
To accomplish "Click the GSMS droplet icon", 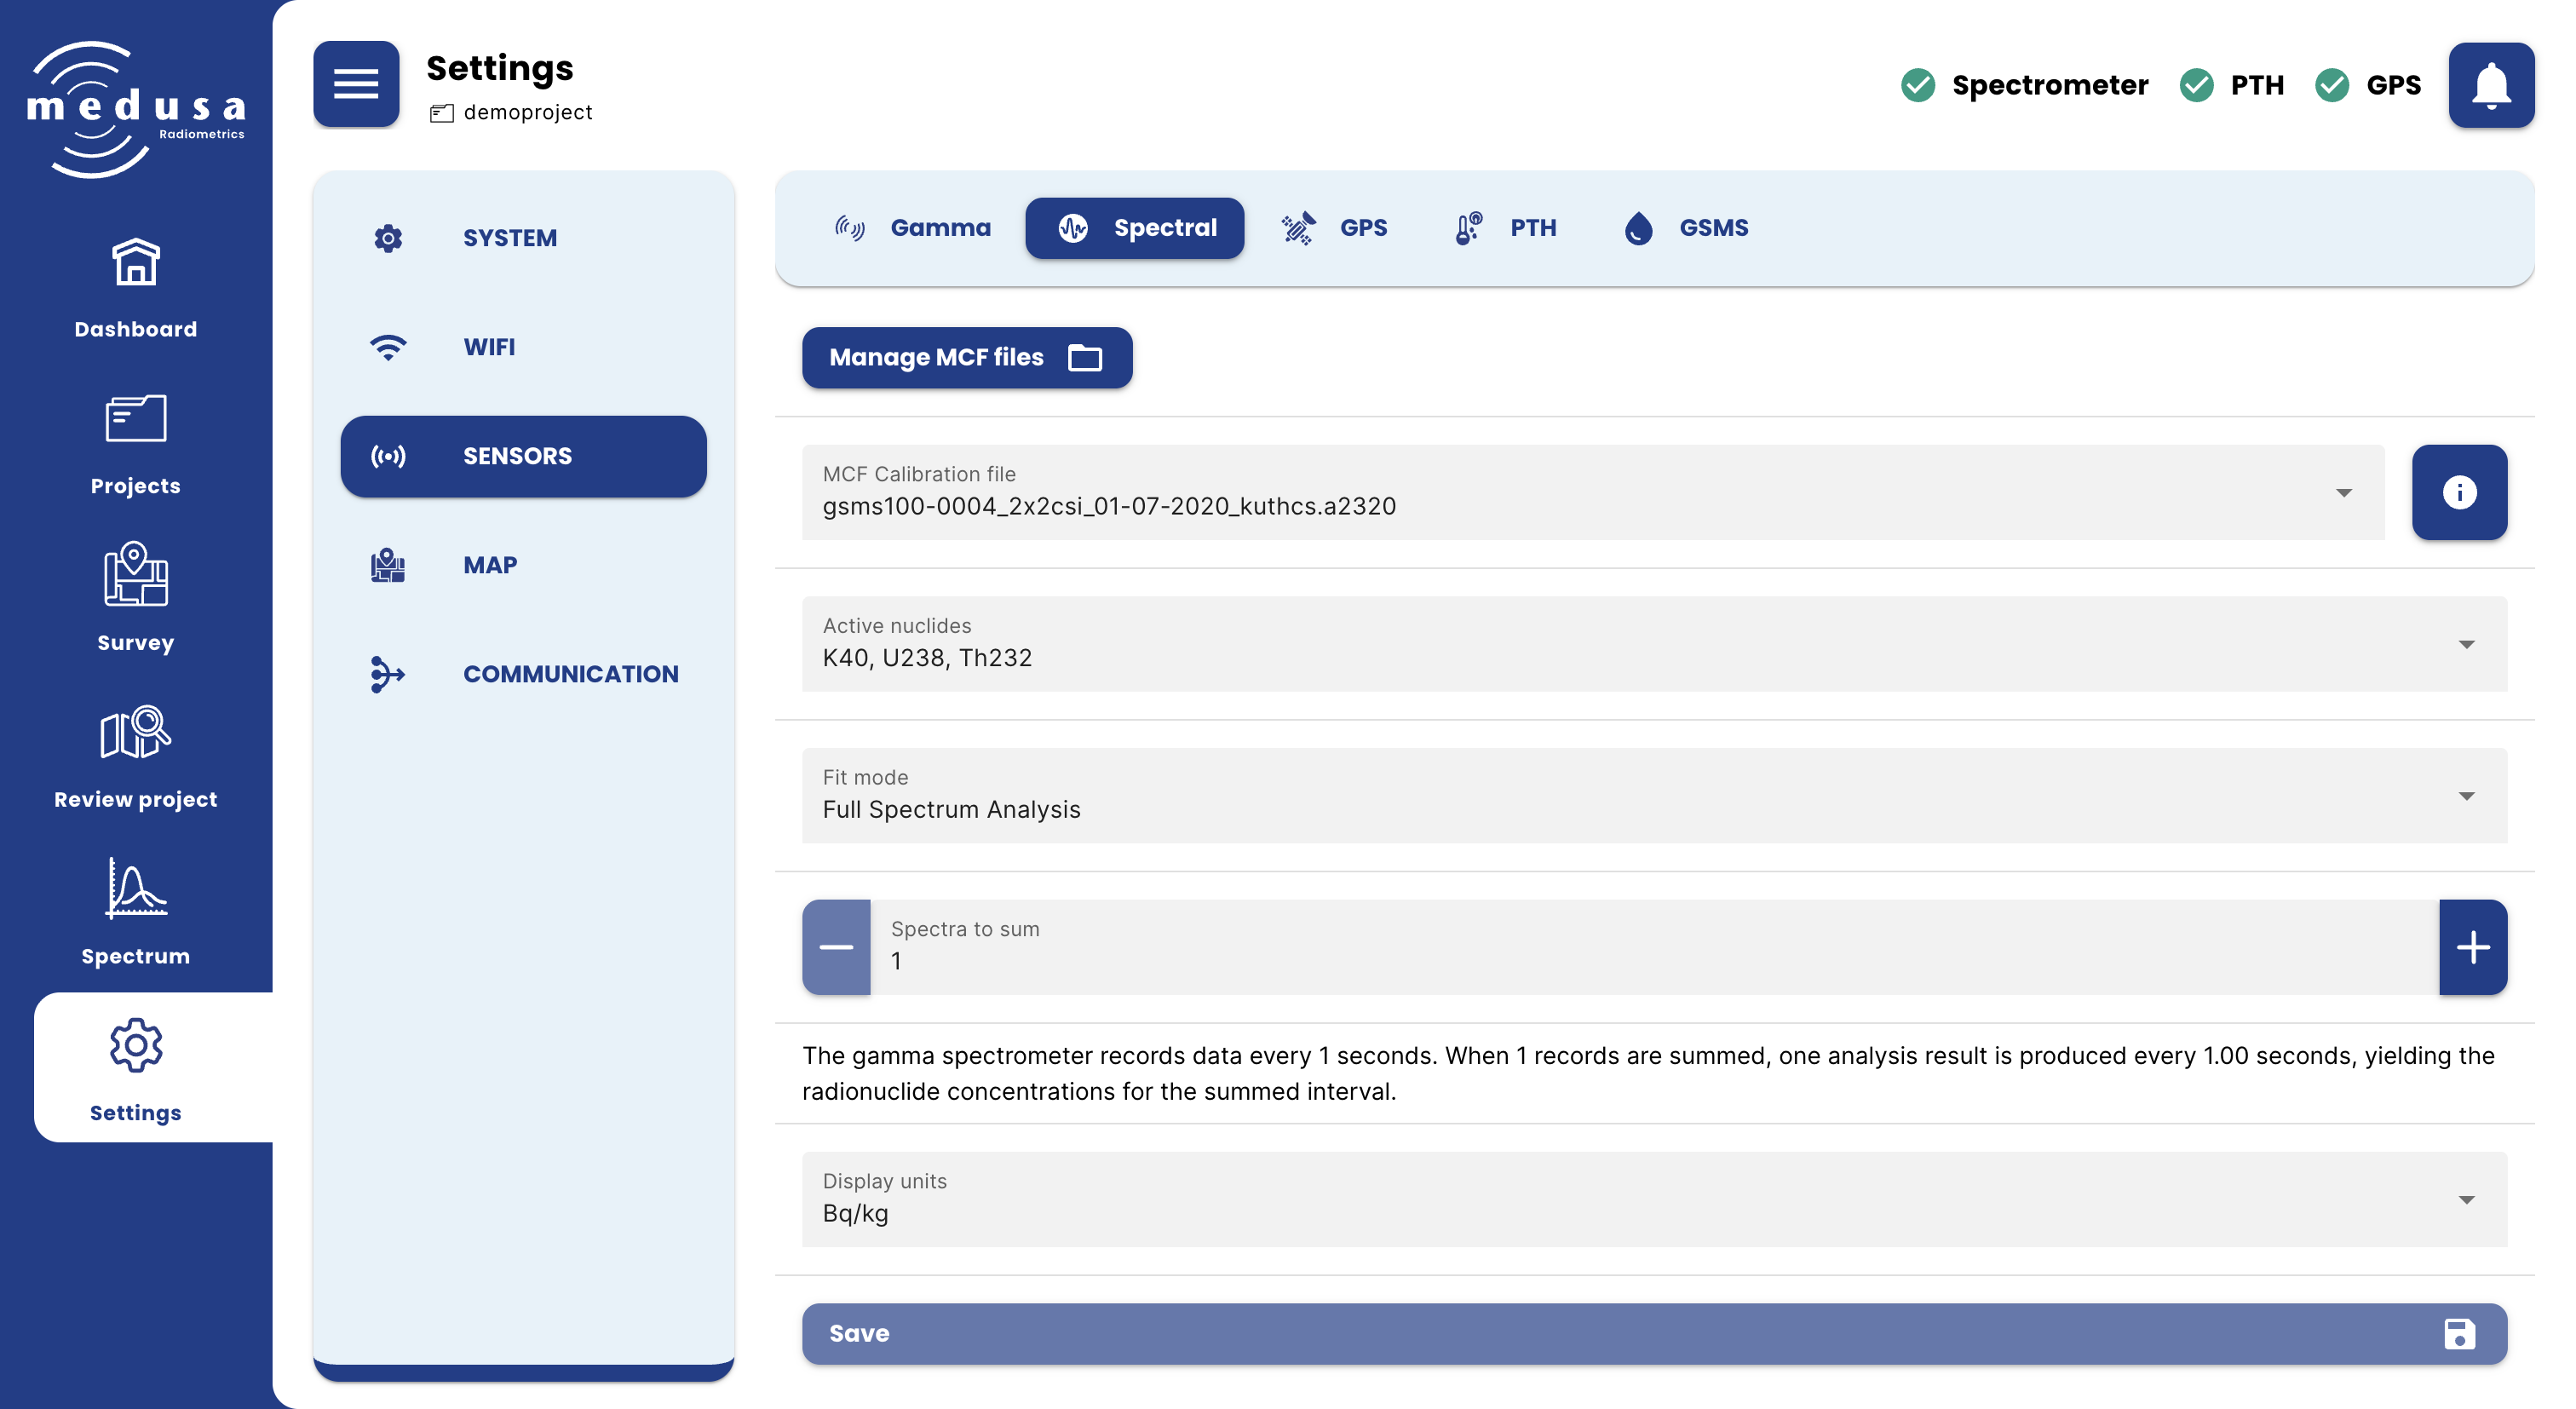I will 1638,228.
